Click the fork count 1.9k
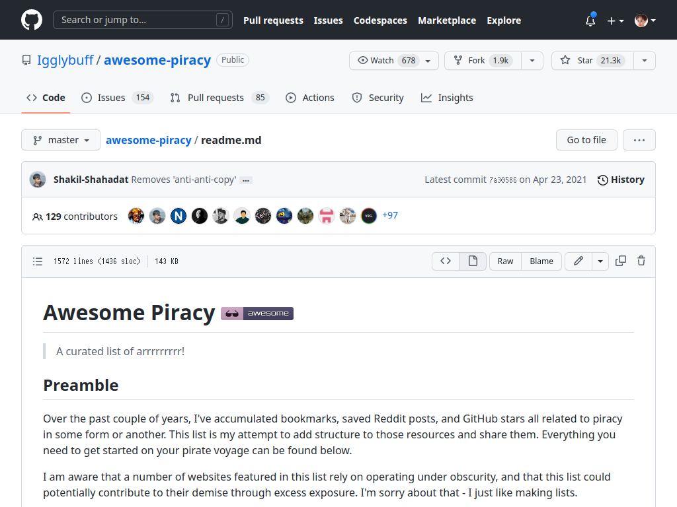The image size is (677, 507). tap(501, 60)
